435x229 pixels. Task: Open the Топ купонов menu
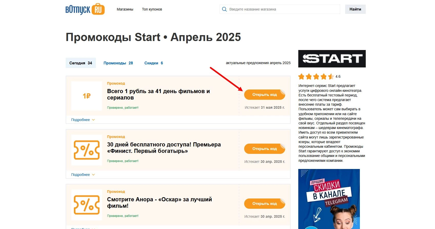pos(152,9)
